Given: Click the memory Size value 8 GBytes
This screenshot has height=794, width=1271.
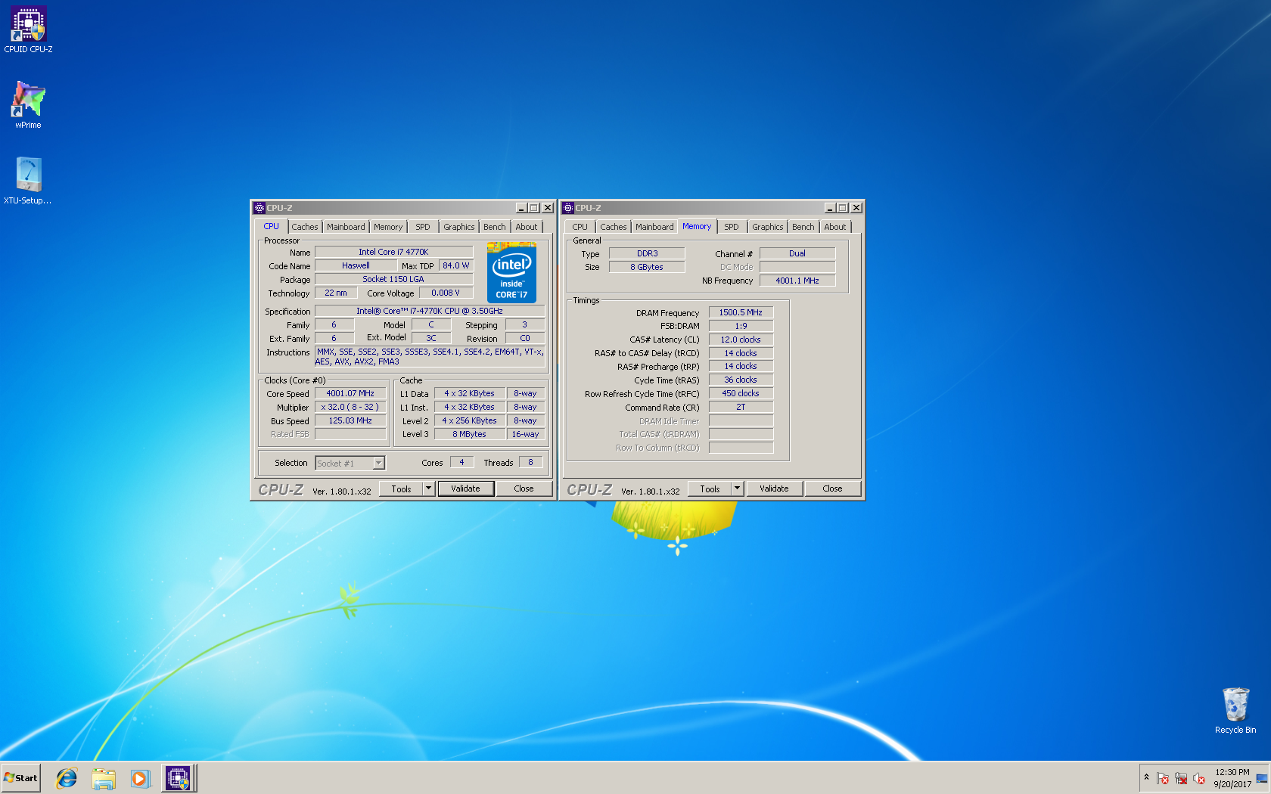Looking at the screenshot, I should coord(647,267).
